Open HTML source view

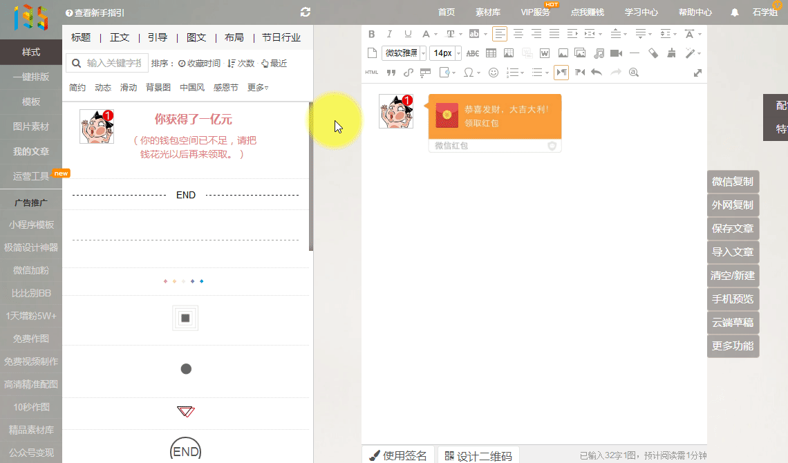tap(371, 73)
